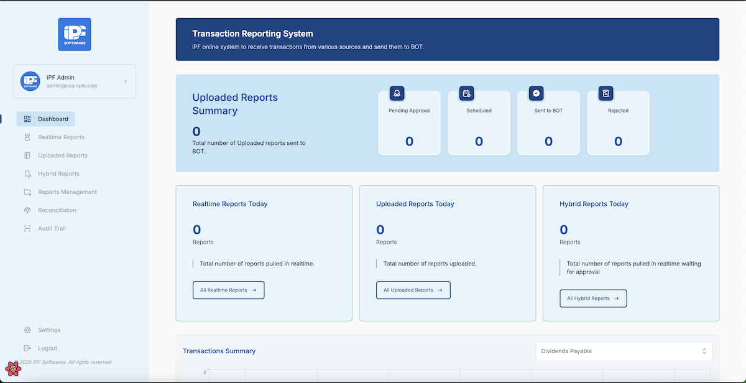Expand the iPF Admin profile chevron

pos(125,81)
